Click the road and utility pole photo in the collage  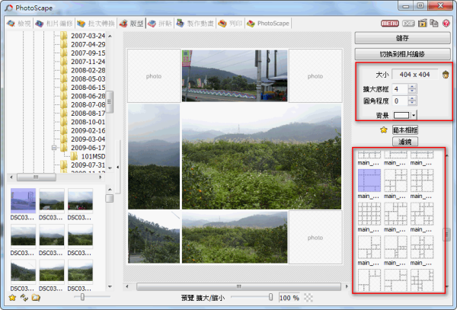[x=235, y=75]
